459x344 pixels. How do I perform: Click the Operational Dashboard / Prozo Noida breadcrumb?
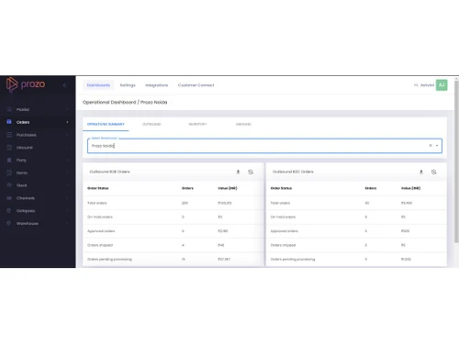pos(125,102)
